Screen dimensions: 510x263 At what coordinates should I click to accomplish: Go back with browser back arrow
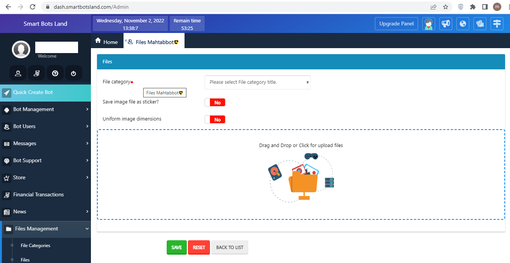pyautogui.click(x=8, y=7)
